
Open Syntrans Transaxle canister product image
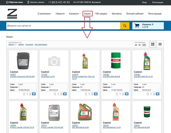coord(23,61)
